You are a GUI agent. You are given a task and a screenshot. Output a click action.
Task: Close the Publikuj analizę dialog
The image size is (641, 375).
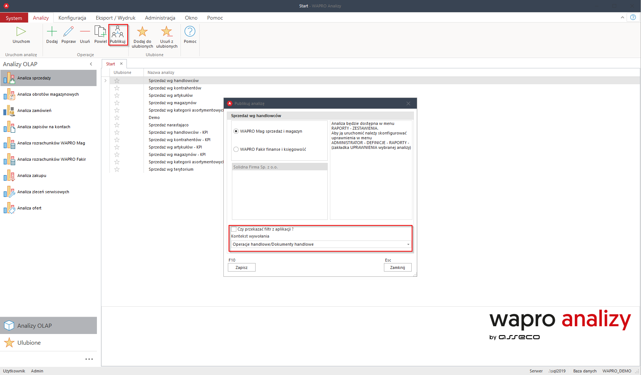(x=408, y=103)
